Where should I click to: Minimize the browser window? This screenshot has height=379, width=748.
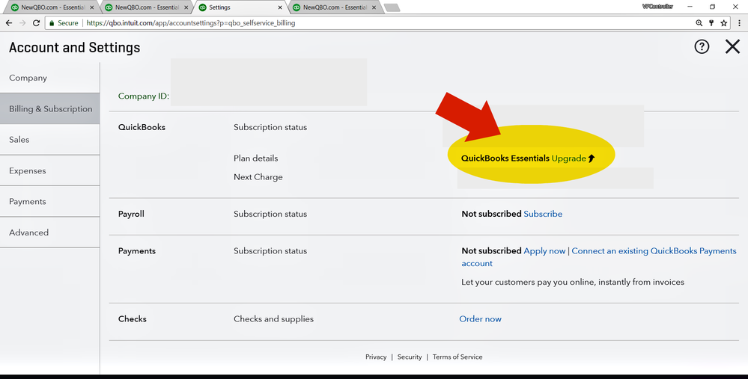pyautogui.click(x=690, y=7)
